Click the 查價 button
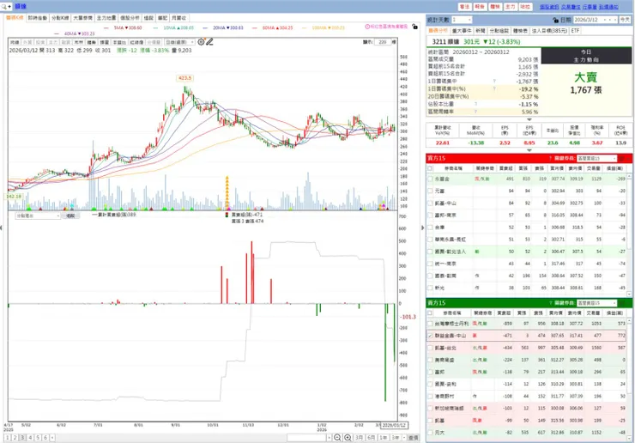This screenshot has height=443, width=635. tap(413, 438)
